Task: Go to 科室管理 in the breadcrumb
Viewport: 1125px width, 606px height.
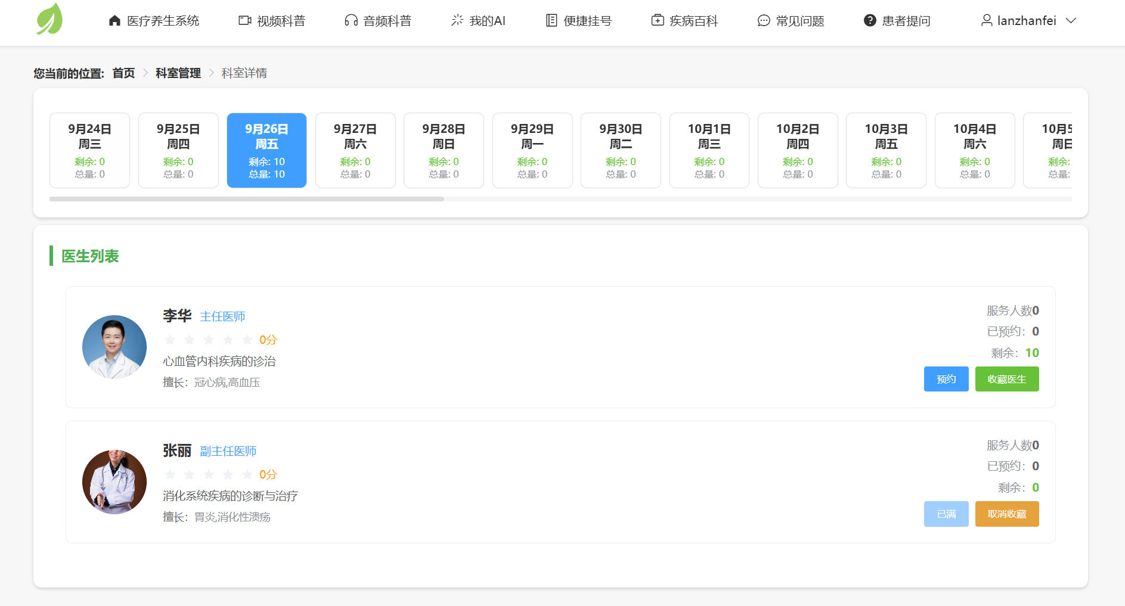Action: coord(178,73)
